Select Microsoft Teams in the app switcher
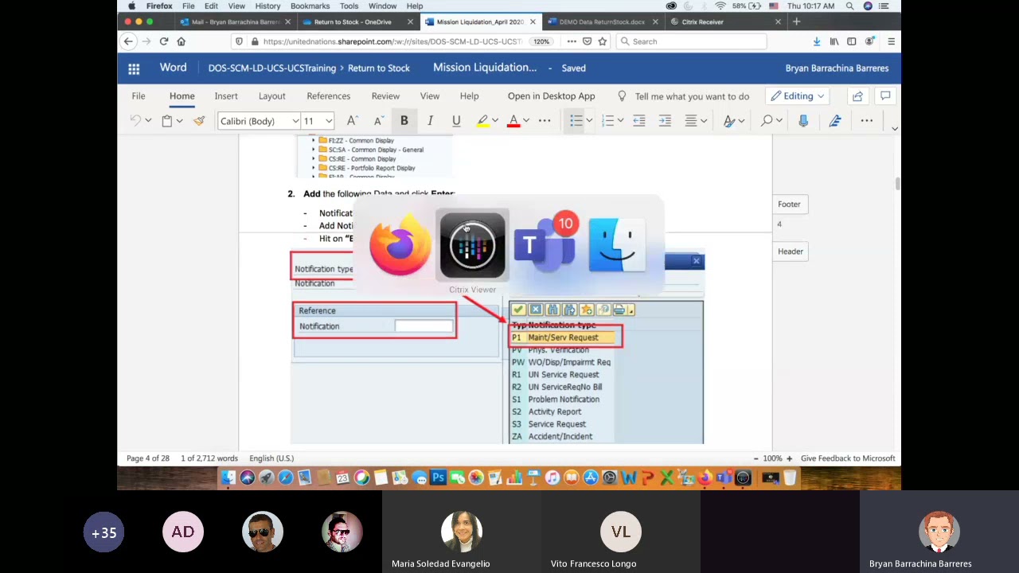Viewport: 1019px width, 573px height. coord(545,245)
